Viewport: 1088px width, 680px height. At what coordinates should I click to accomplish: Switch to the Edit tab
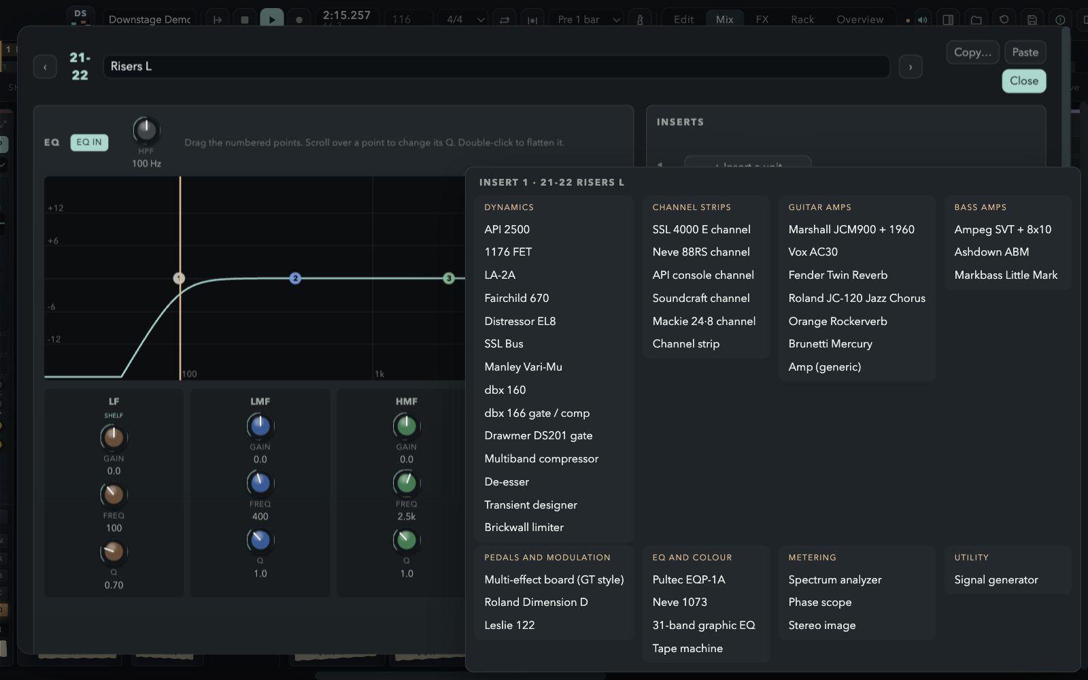[x=683, y=20]
